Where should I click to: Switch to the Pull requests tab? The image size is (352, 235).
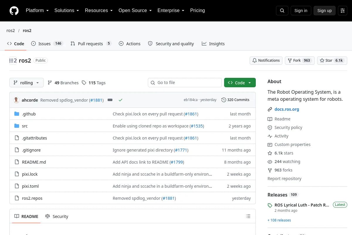tap(91, 44)
